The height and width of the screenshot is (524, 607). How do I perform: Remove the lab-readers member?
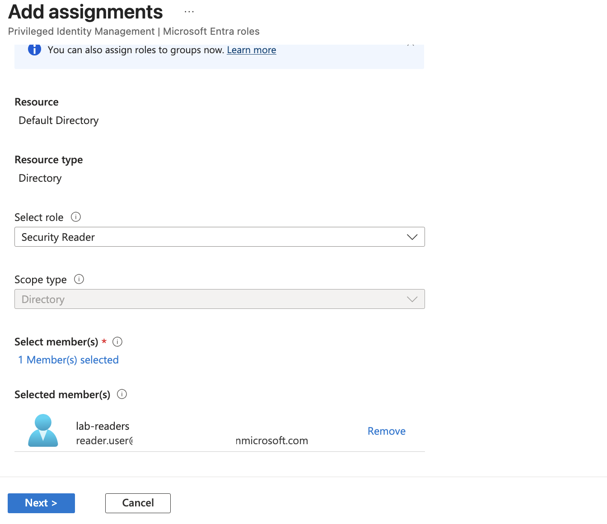tap(387, 431)
